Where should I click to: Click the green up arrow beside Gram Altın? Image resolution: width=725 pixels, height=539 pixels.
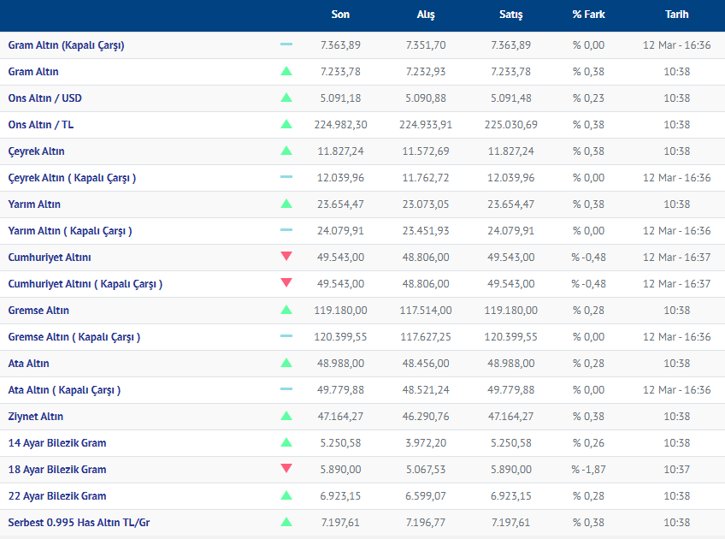[x=286, y=72]
